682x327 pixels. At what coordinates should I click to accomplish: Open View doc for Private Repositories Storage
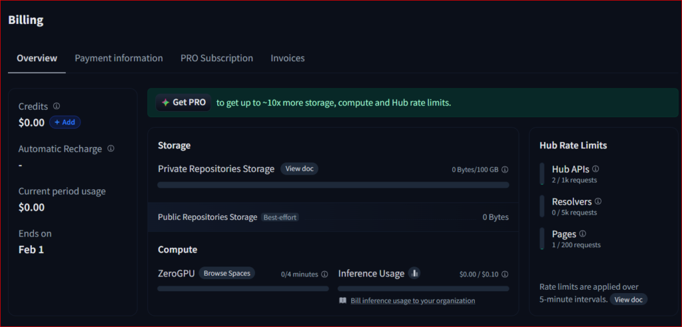299,169
